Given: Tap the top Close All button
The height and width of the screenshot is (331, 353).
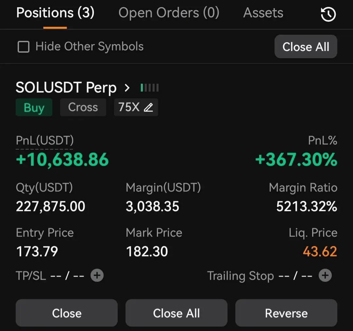Looking at the screenshot, I should (306, 47).
